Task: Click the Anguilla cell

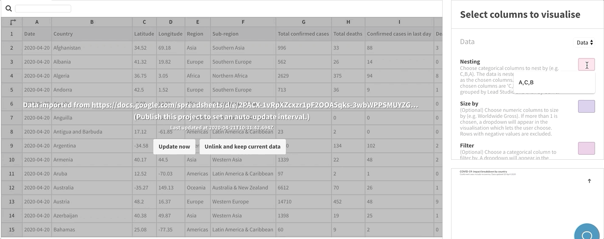Action: click(92, 118)
